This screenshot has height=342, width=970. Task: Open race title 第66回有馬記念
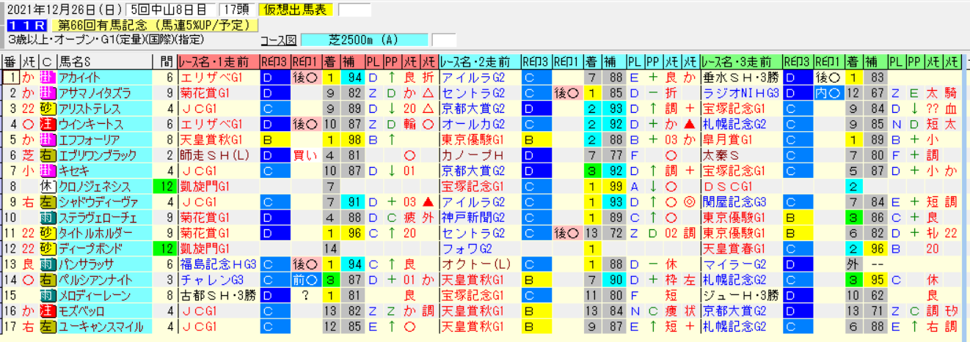pos(155,25)
